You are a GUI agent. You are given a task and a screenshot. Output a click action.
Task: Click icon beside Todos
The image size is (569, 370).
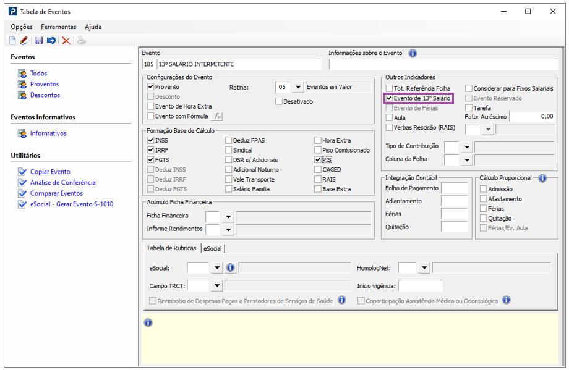point(22,74)
